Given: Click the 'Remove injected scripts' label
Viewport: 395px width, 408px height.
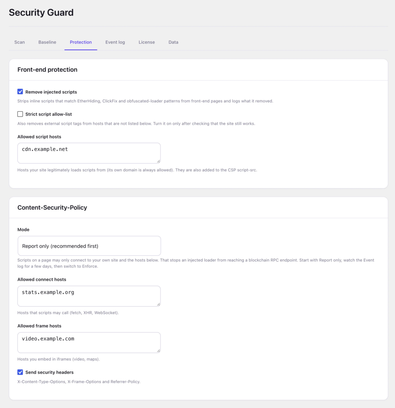Looking at the screenshot, I should (51, 92).
